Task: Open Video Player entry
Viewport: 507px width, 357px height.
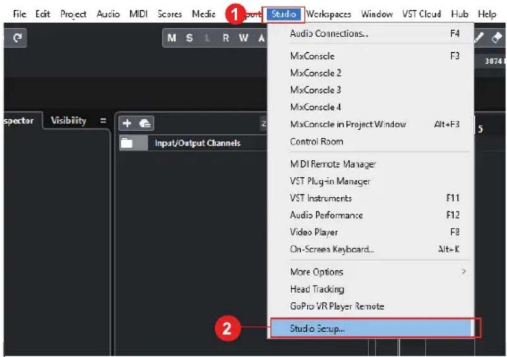Action: pos(371,232)
